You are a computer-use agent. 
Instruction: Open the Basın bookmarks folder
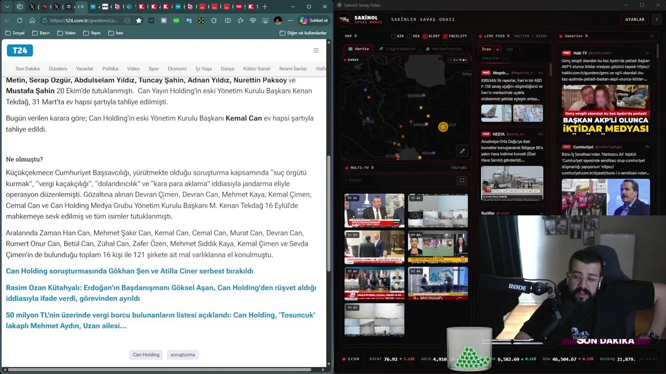[41, 33]
